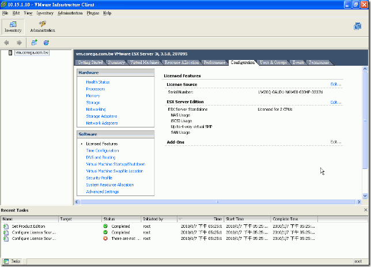The height and width of the screenshot is (267, 371).
Task: Open Advanced Settings link
Action: point(103,191)
